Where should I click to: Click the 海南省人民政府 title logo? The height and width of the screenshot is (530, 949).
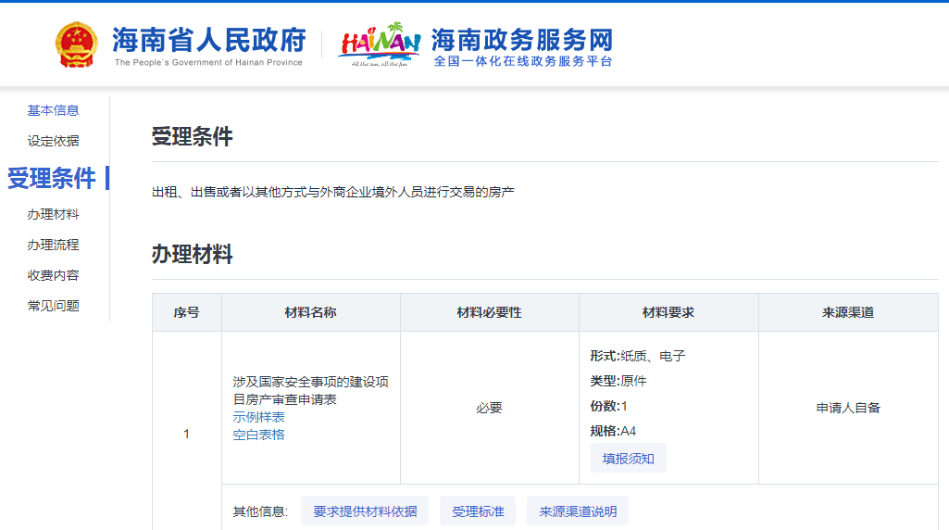pyautogui.click(x=209, y=45)
